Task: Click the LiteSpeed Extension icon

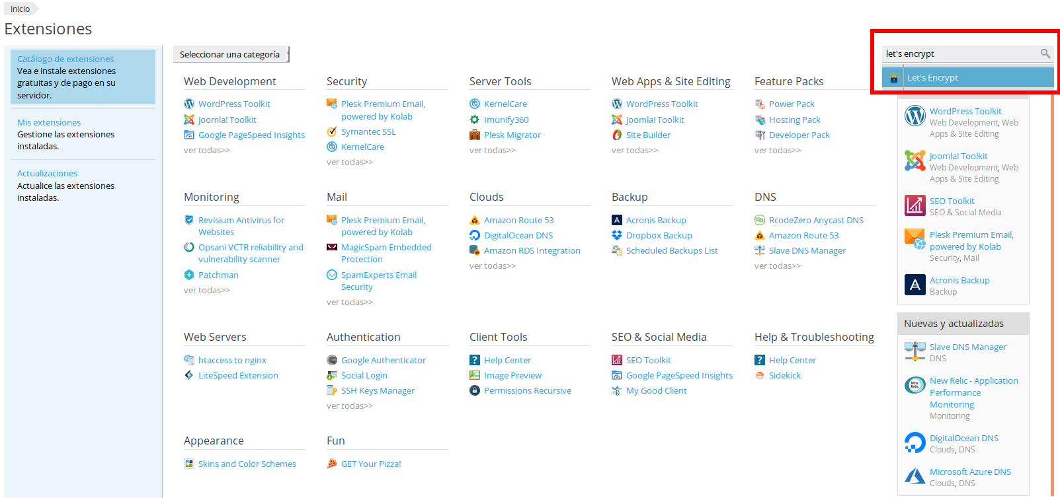Action: click(189, 375)
